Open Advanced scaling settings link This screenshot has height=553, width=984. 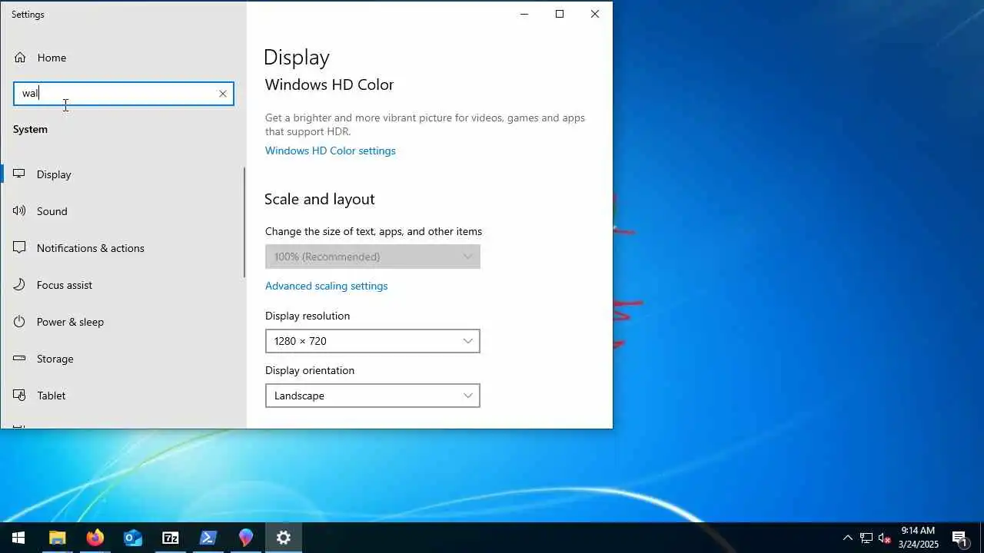327,286
